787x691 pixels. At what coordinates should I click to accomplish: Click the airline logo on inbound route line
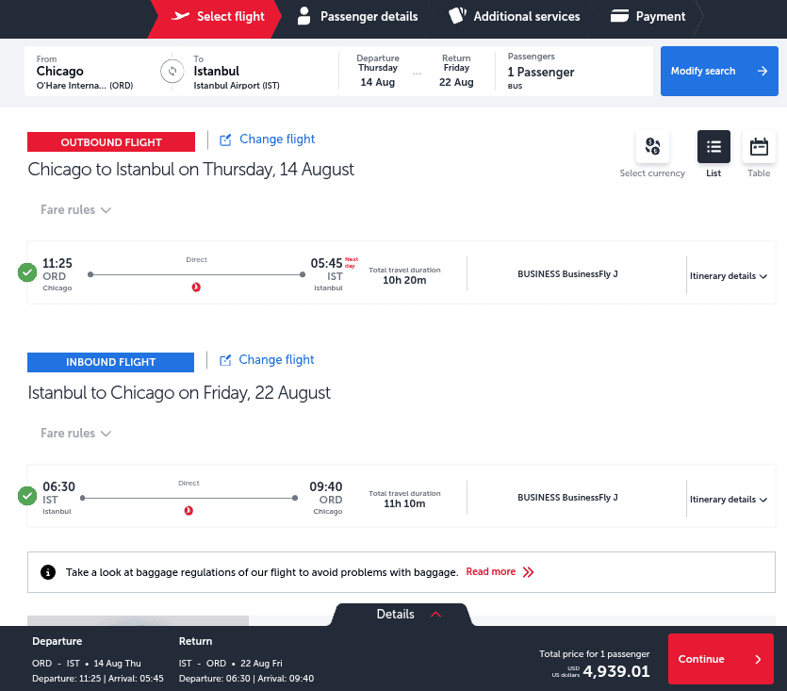[189, 510]
